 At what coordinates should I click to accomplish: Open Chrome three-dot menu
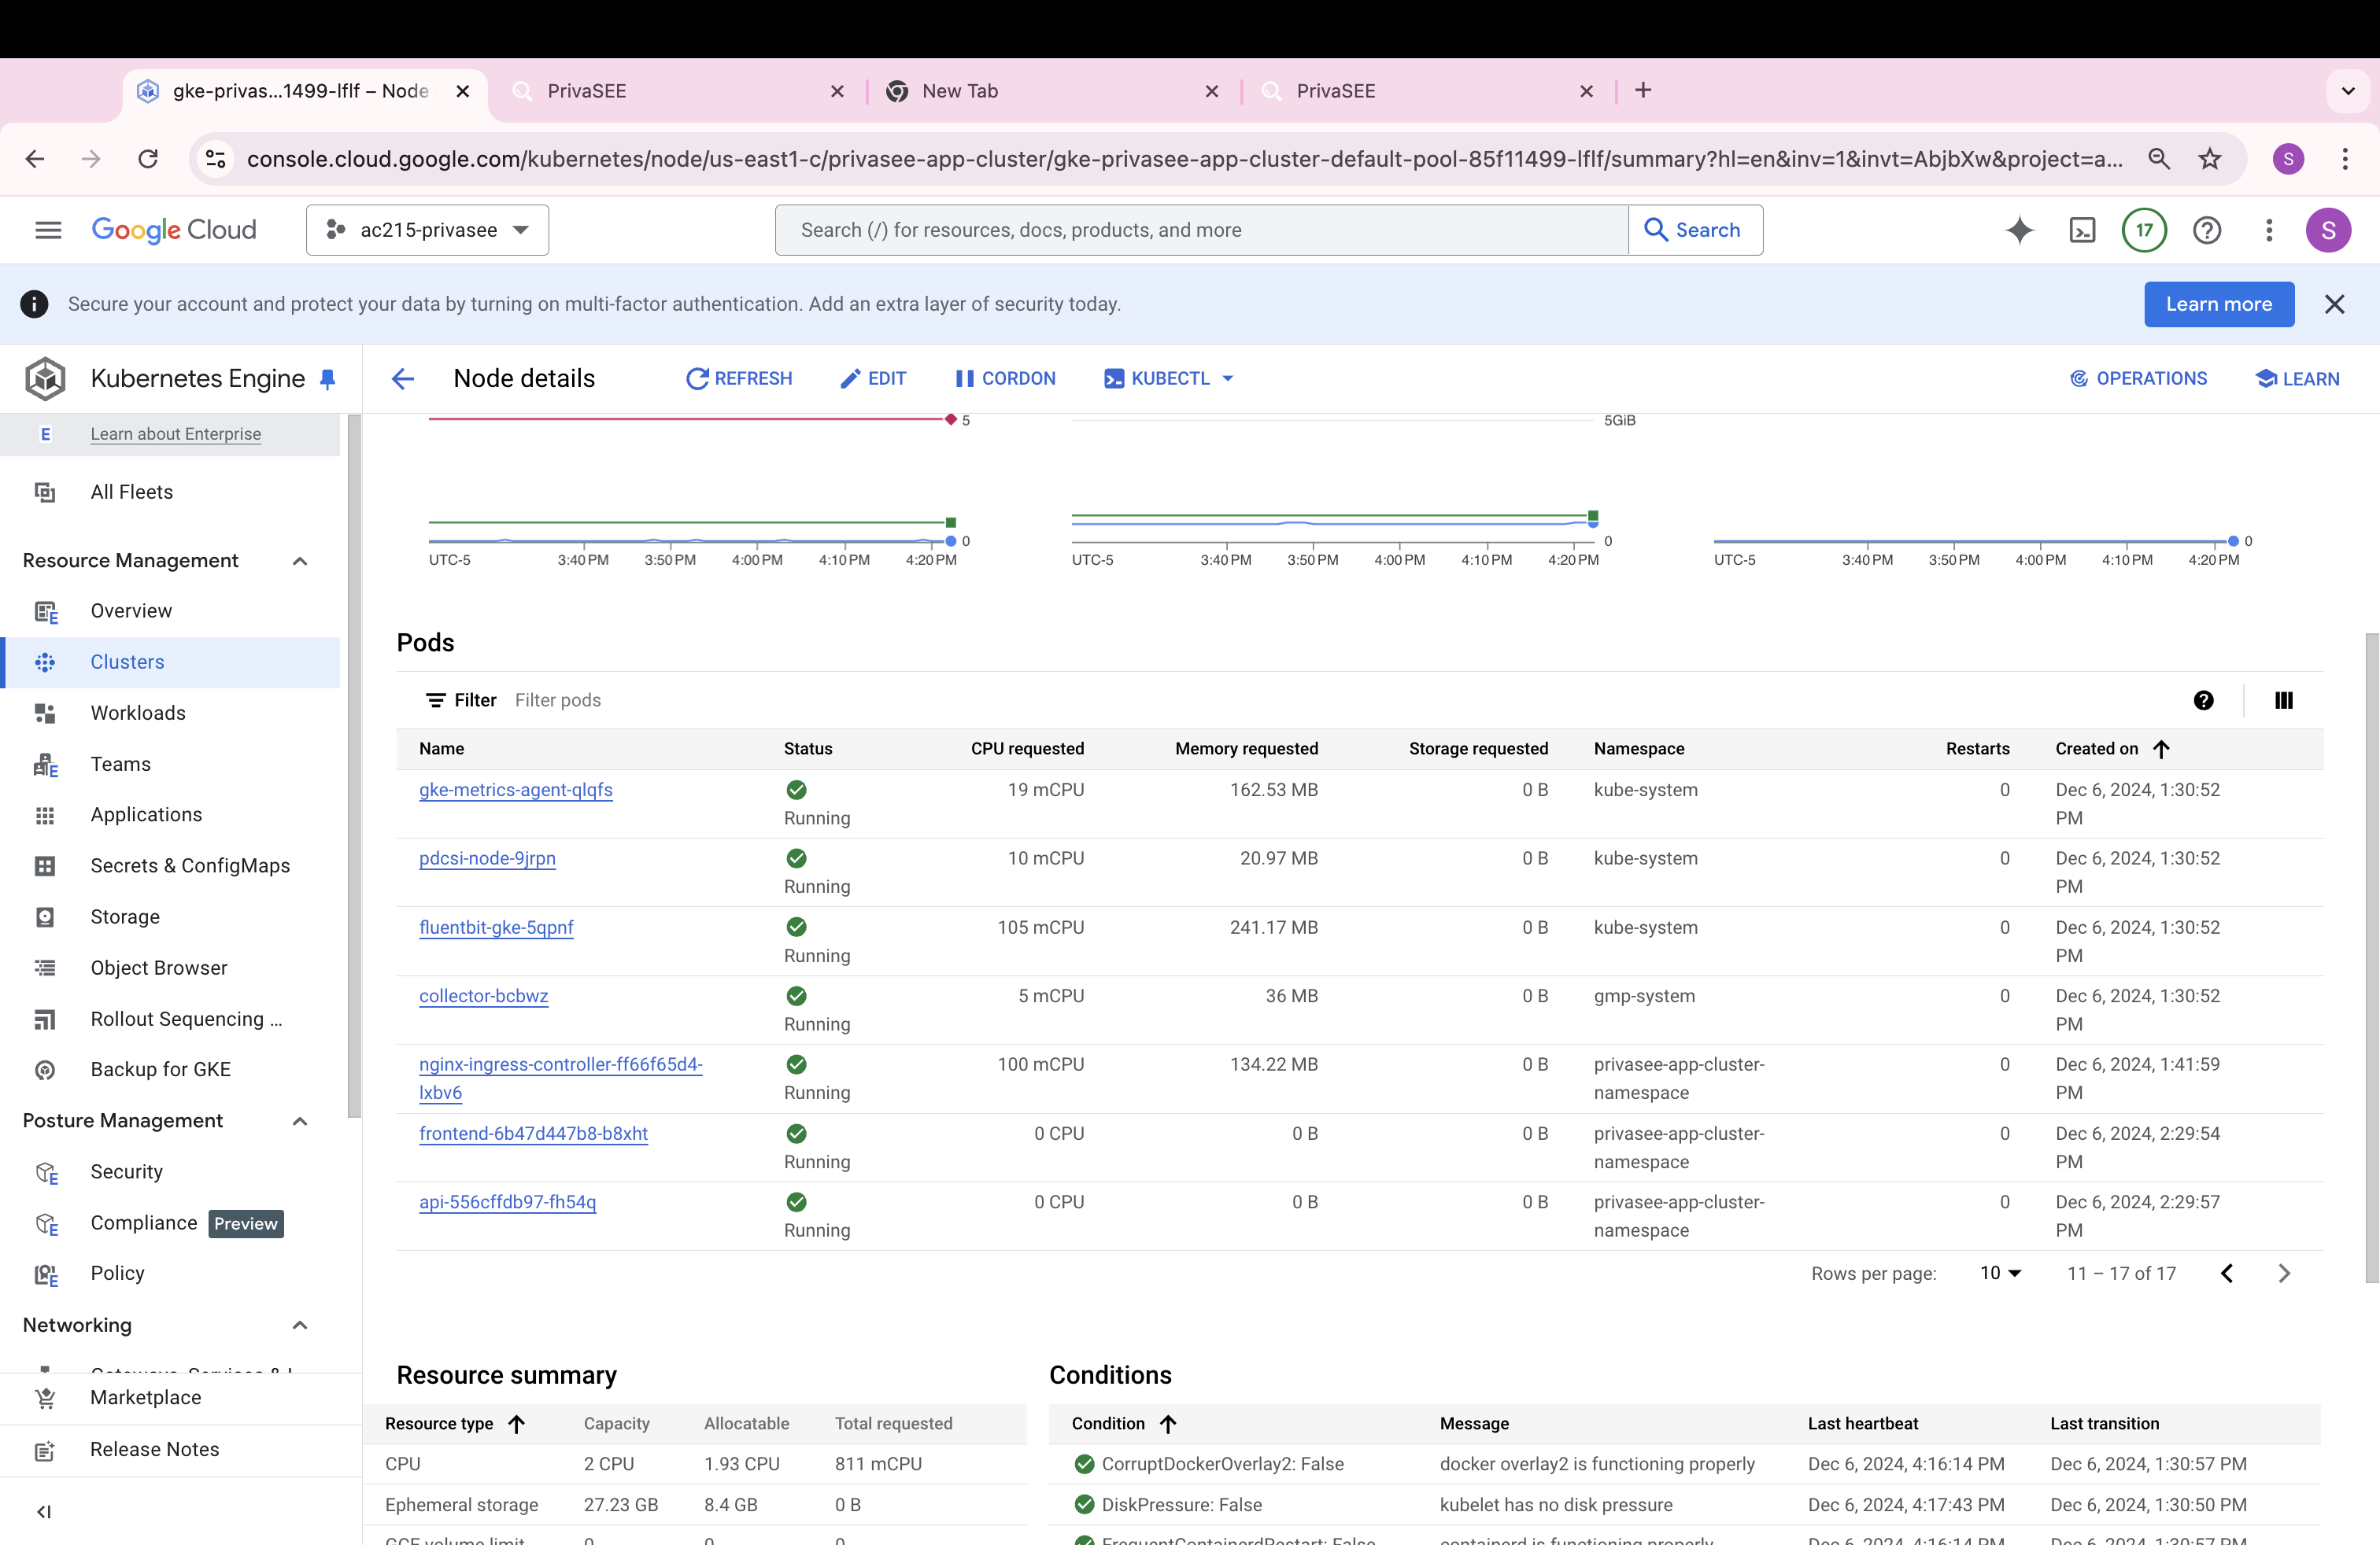(x=2344, y=159)
